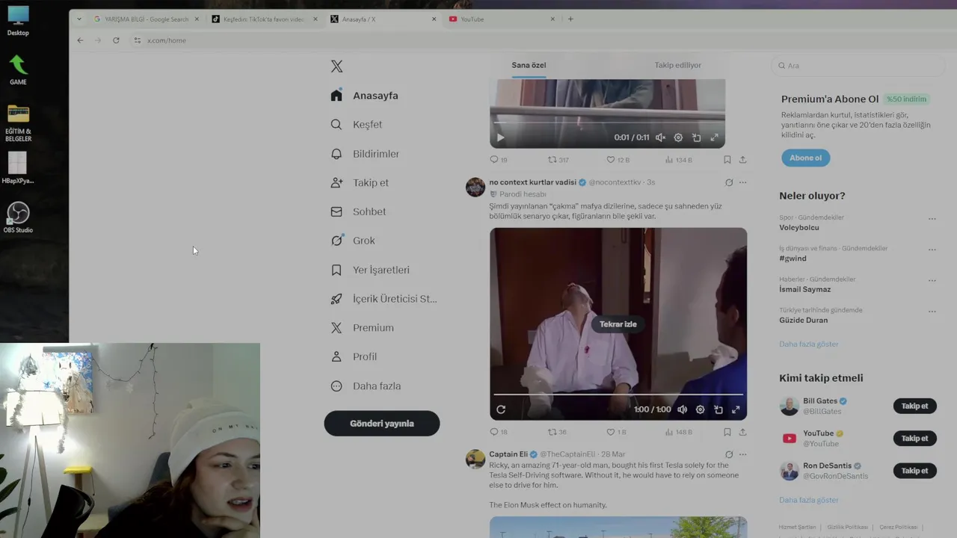957x538 pixels.
Task: Open Grok from the sidebar
Action: [353, 241]
